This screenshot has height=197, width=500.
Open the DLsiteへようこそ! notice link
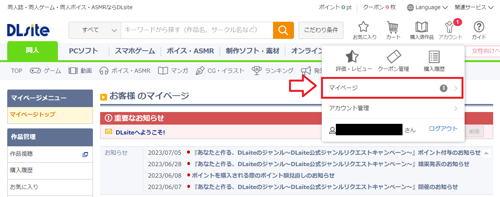pos(140,132)
